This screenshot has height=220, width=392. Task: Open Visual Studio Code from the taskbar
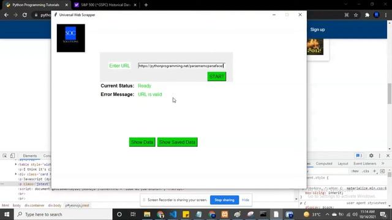point(173,215)
